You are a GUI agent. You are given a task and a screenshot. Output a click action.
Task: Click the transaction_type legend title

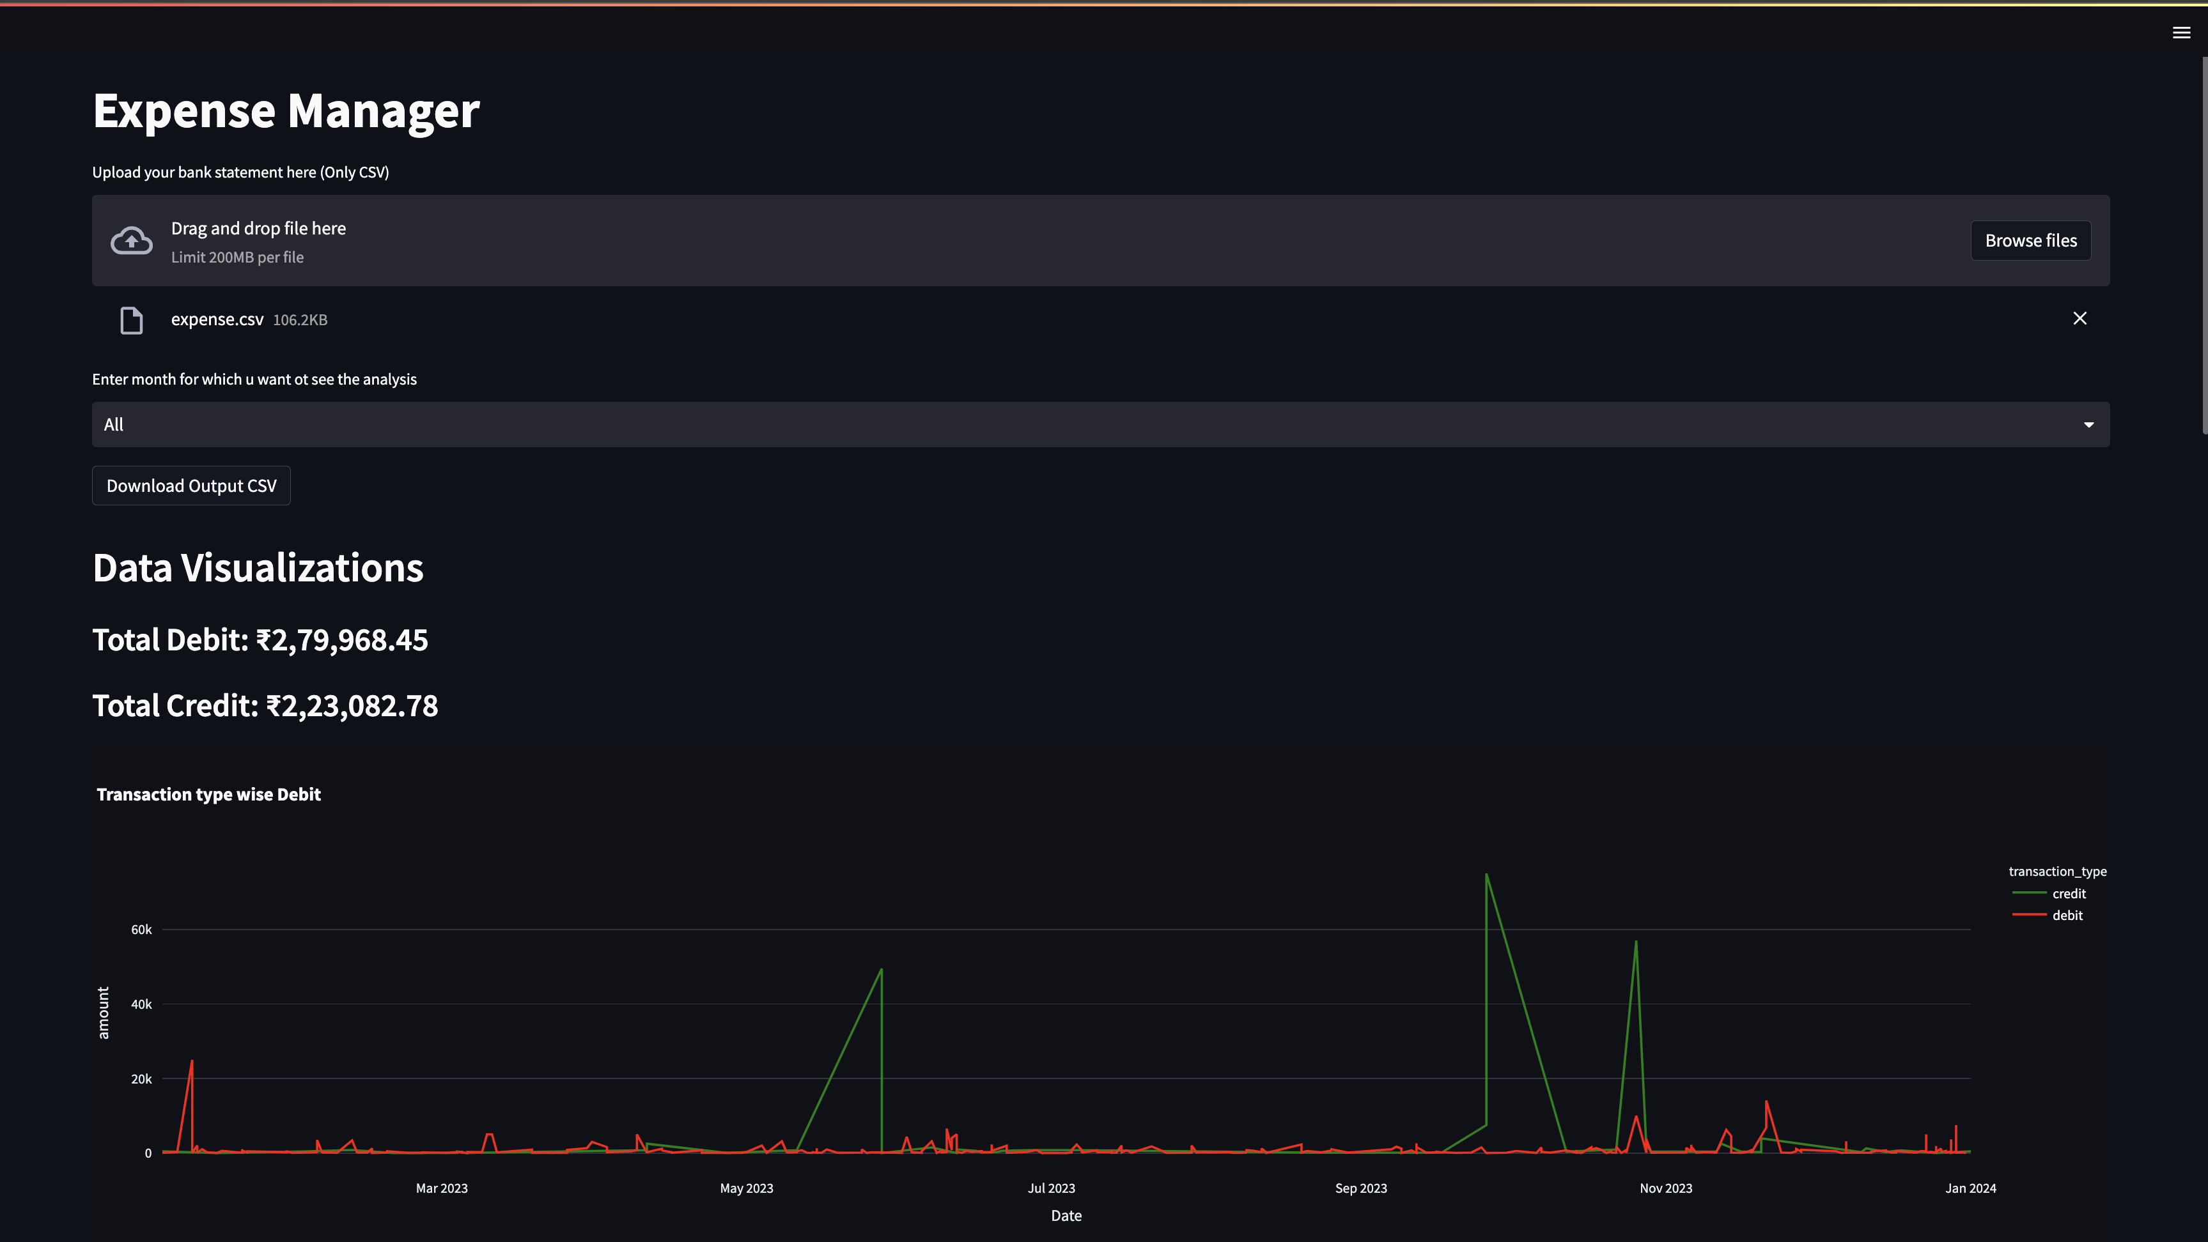click(x=2057, y=871)
